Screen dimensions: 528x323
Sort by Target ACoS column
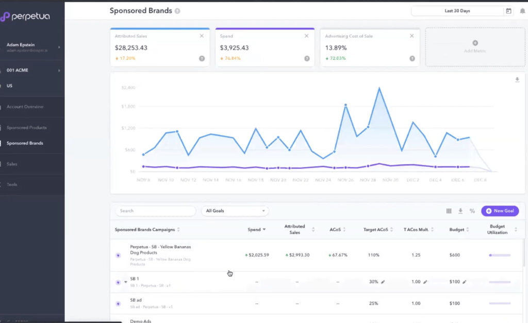pos(378,229)
